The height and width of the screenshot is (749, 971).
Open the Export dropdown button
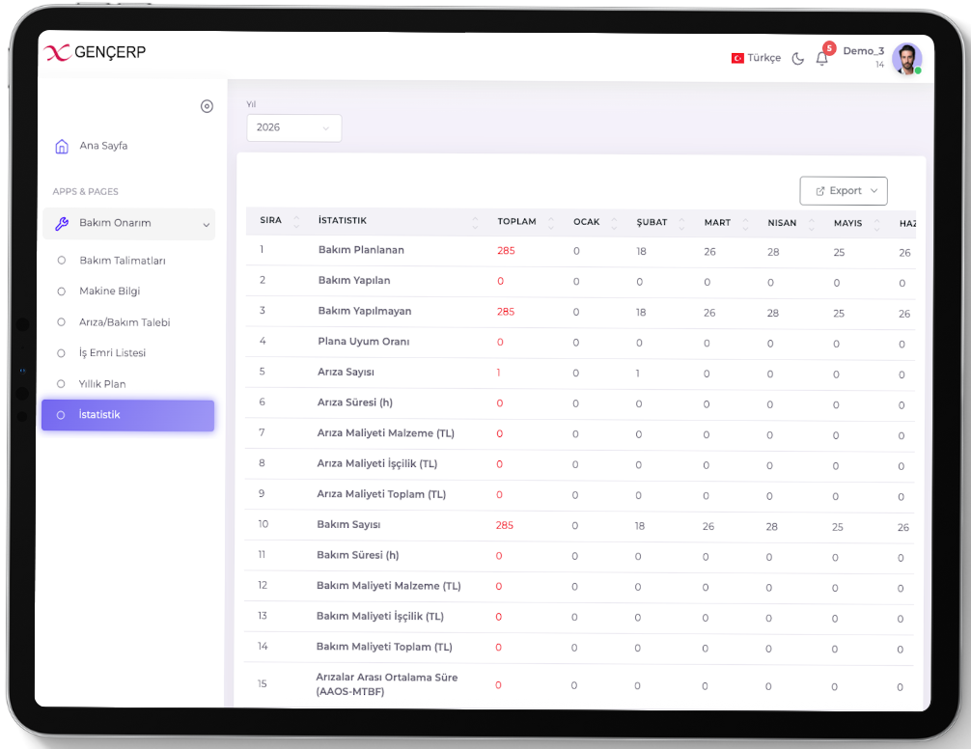[x=843, y=191]
